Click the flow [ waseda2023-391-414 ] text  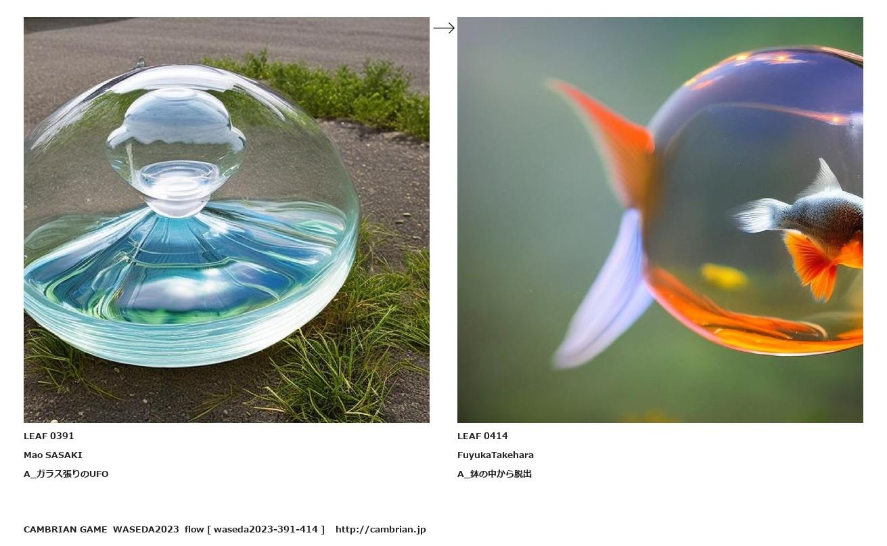[x=254, y=530]
